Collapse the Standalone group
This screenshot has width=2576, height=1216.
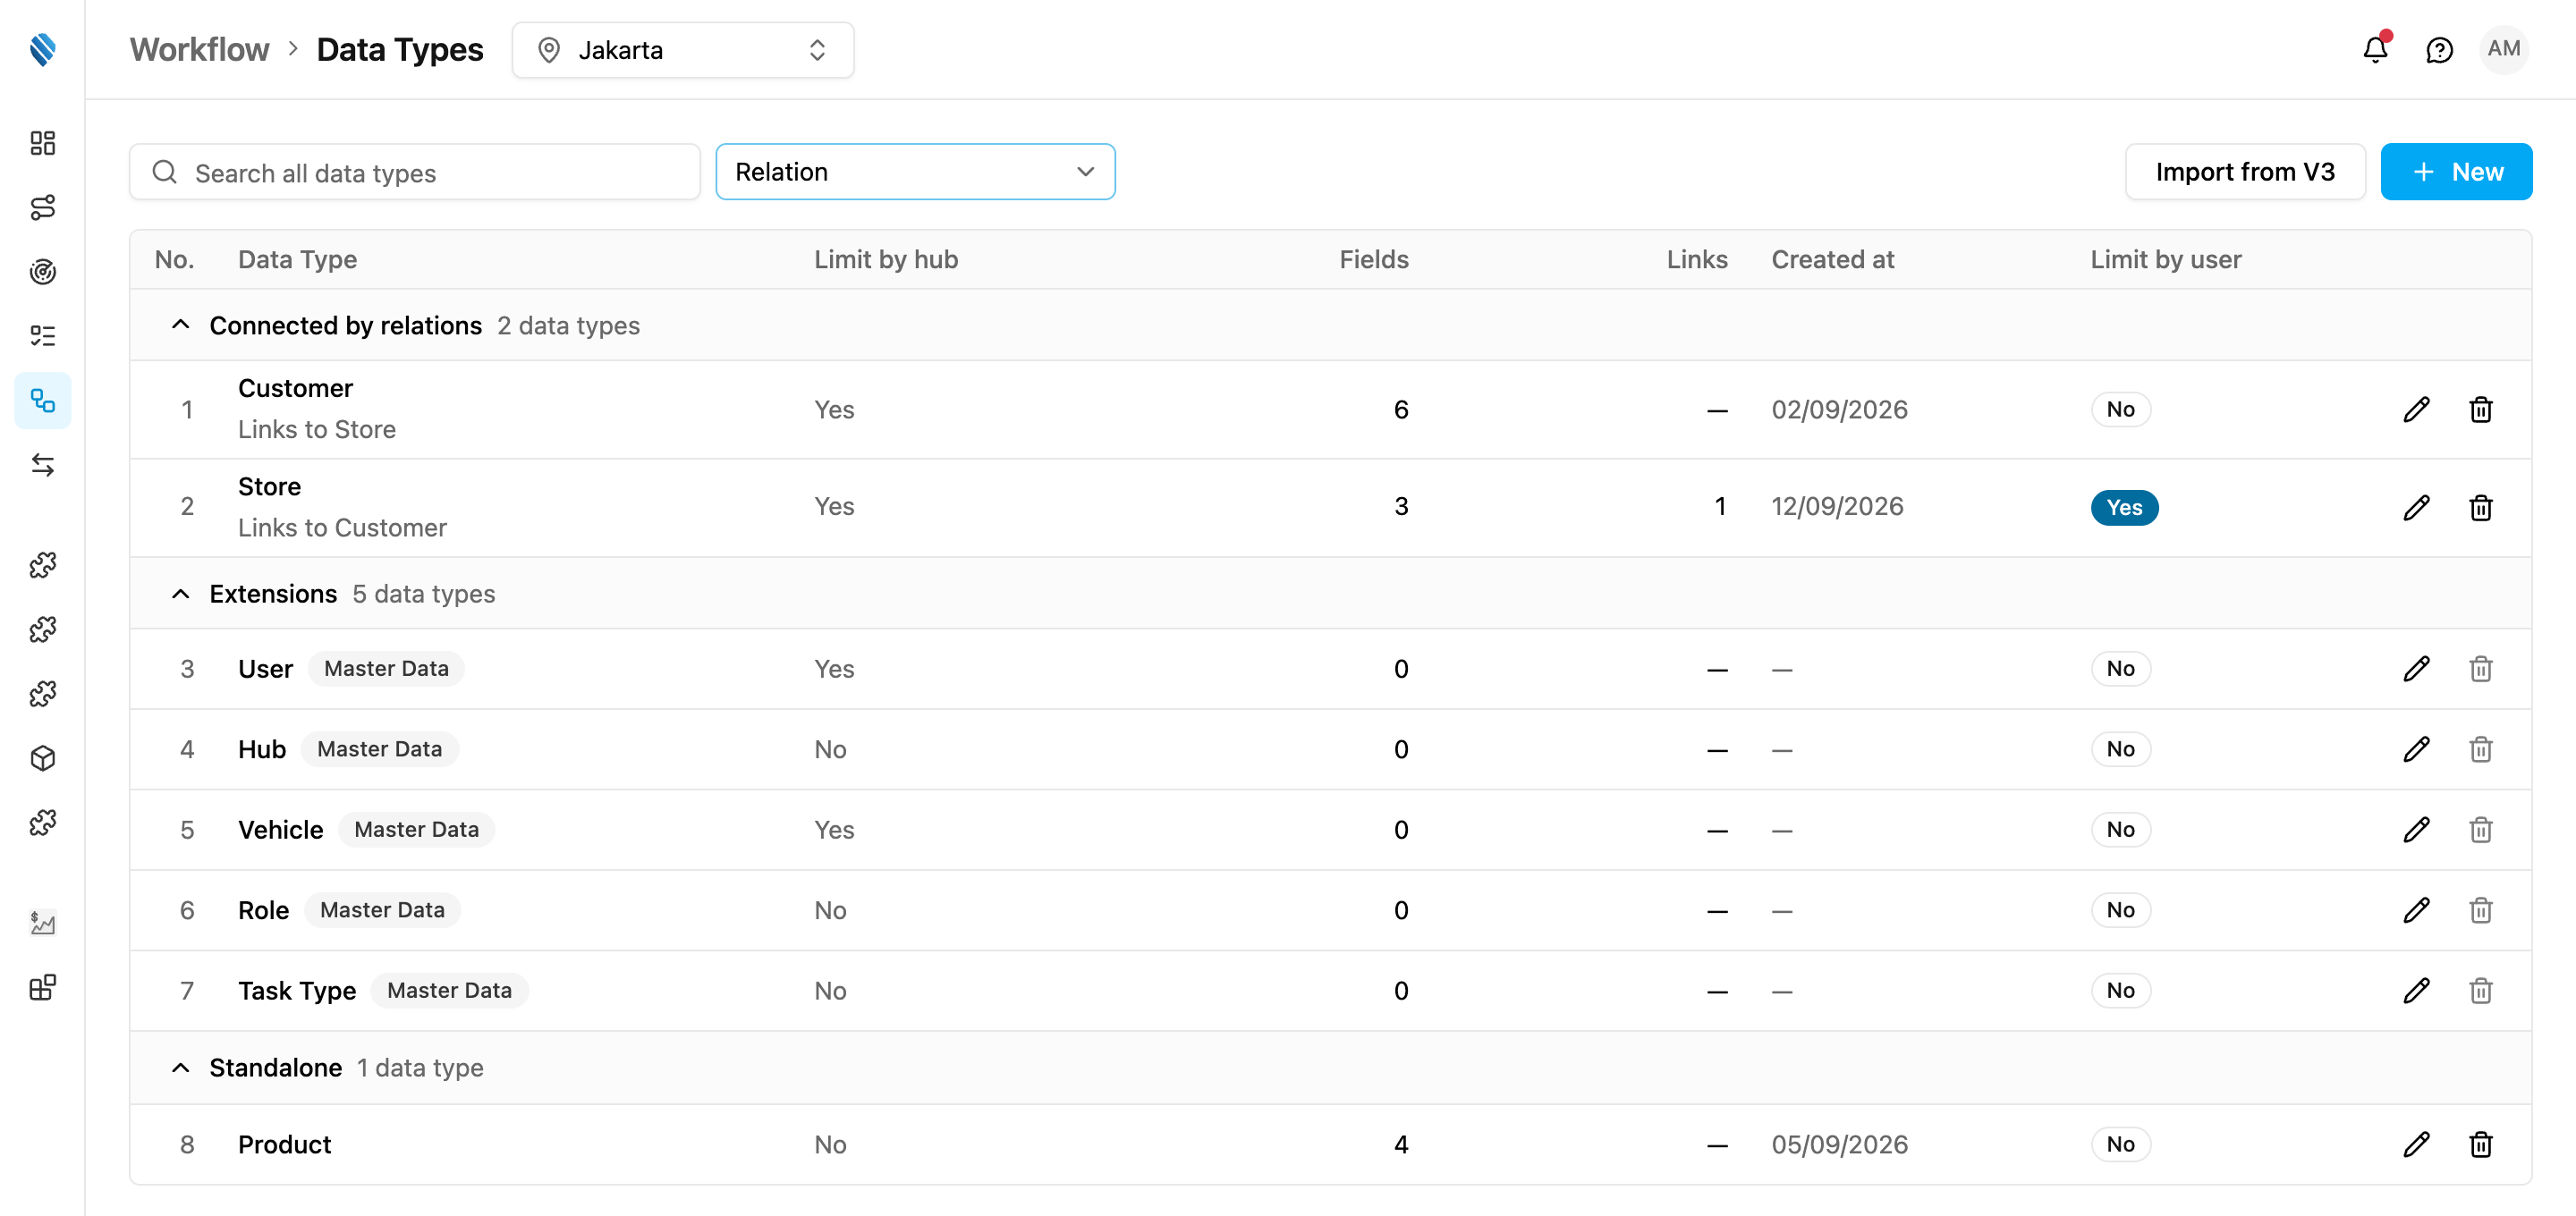(180, 1068)
